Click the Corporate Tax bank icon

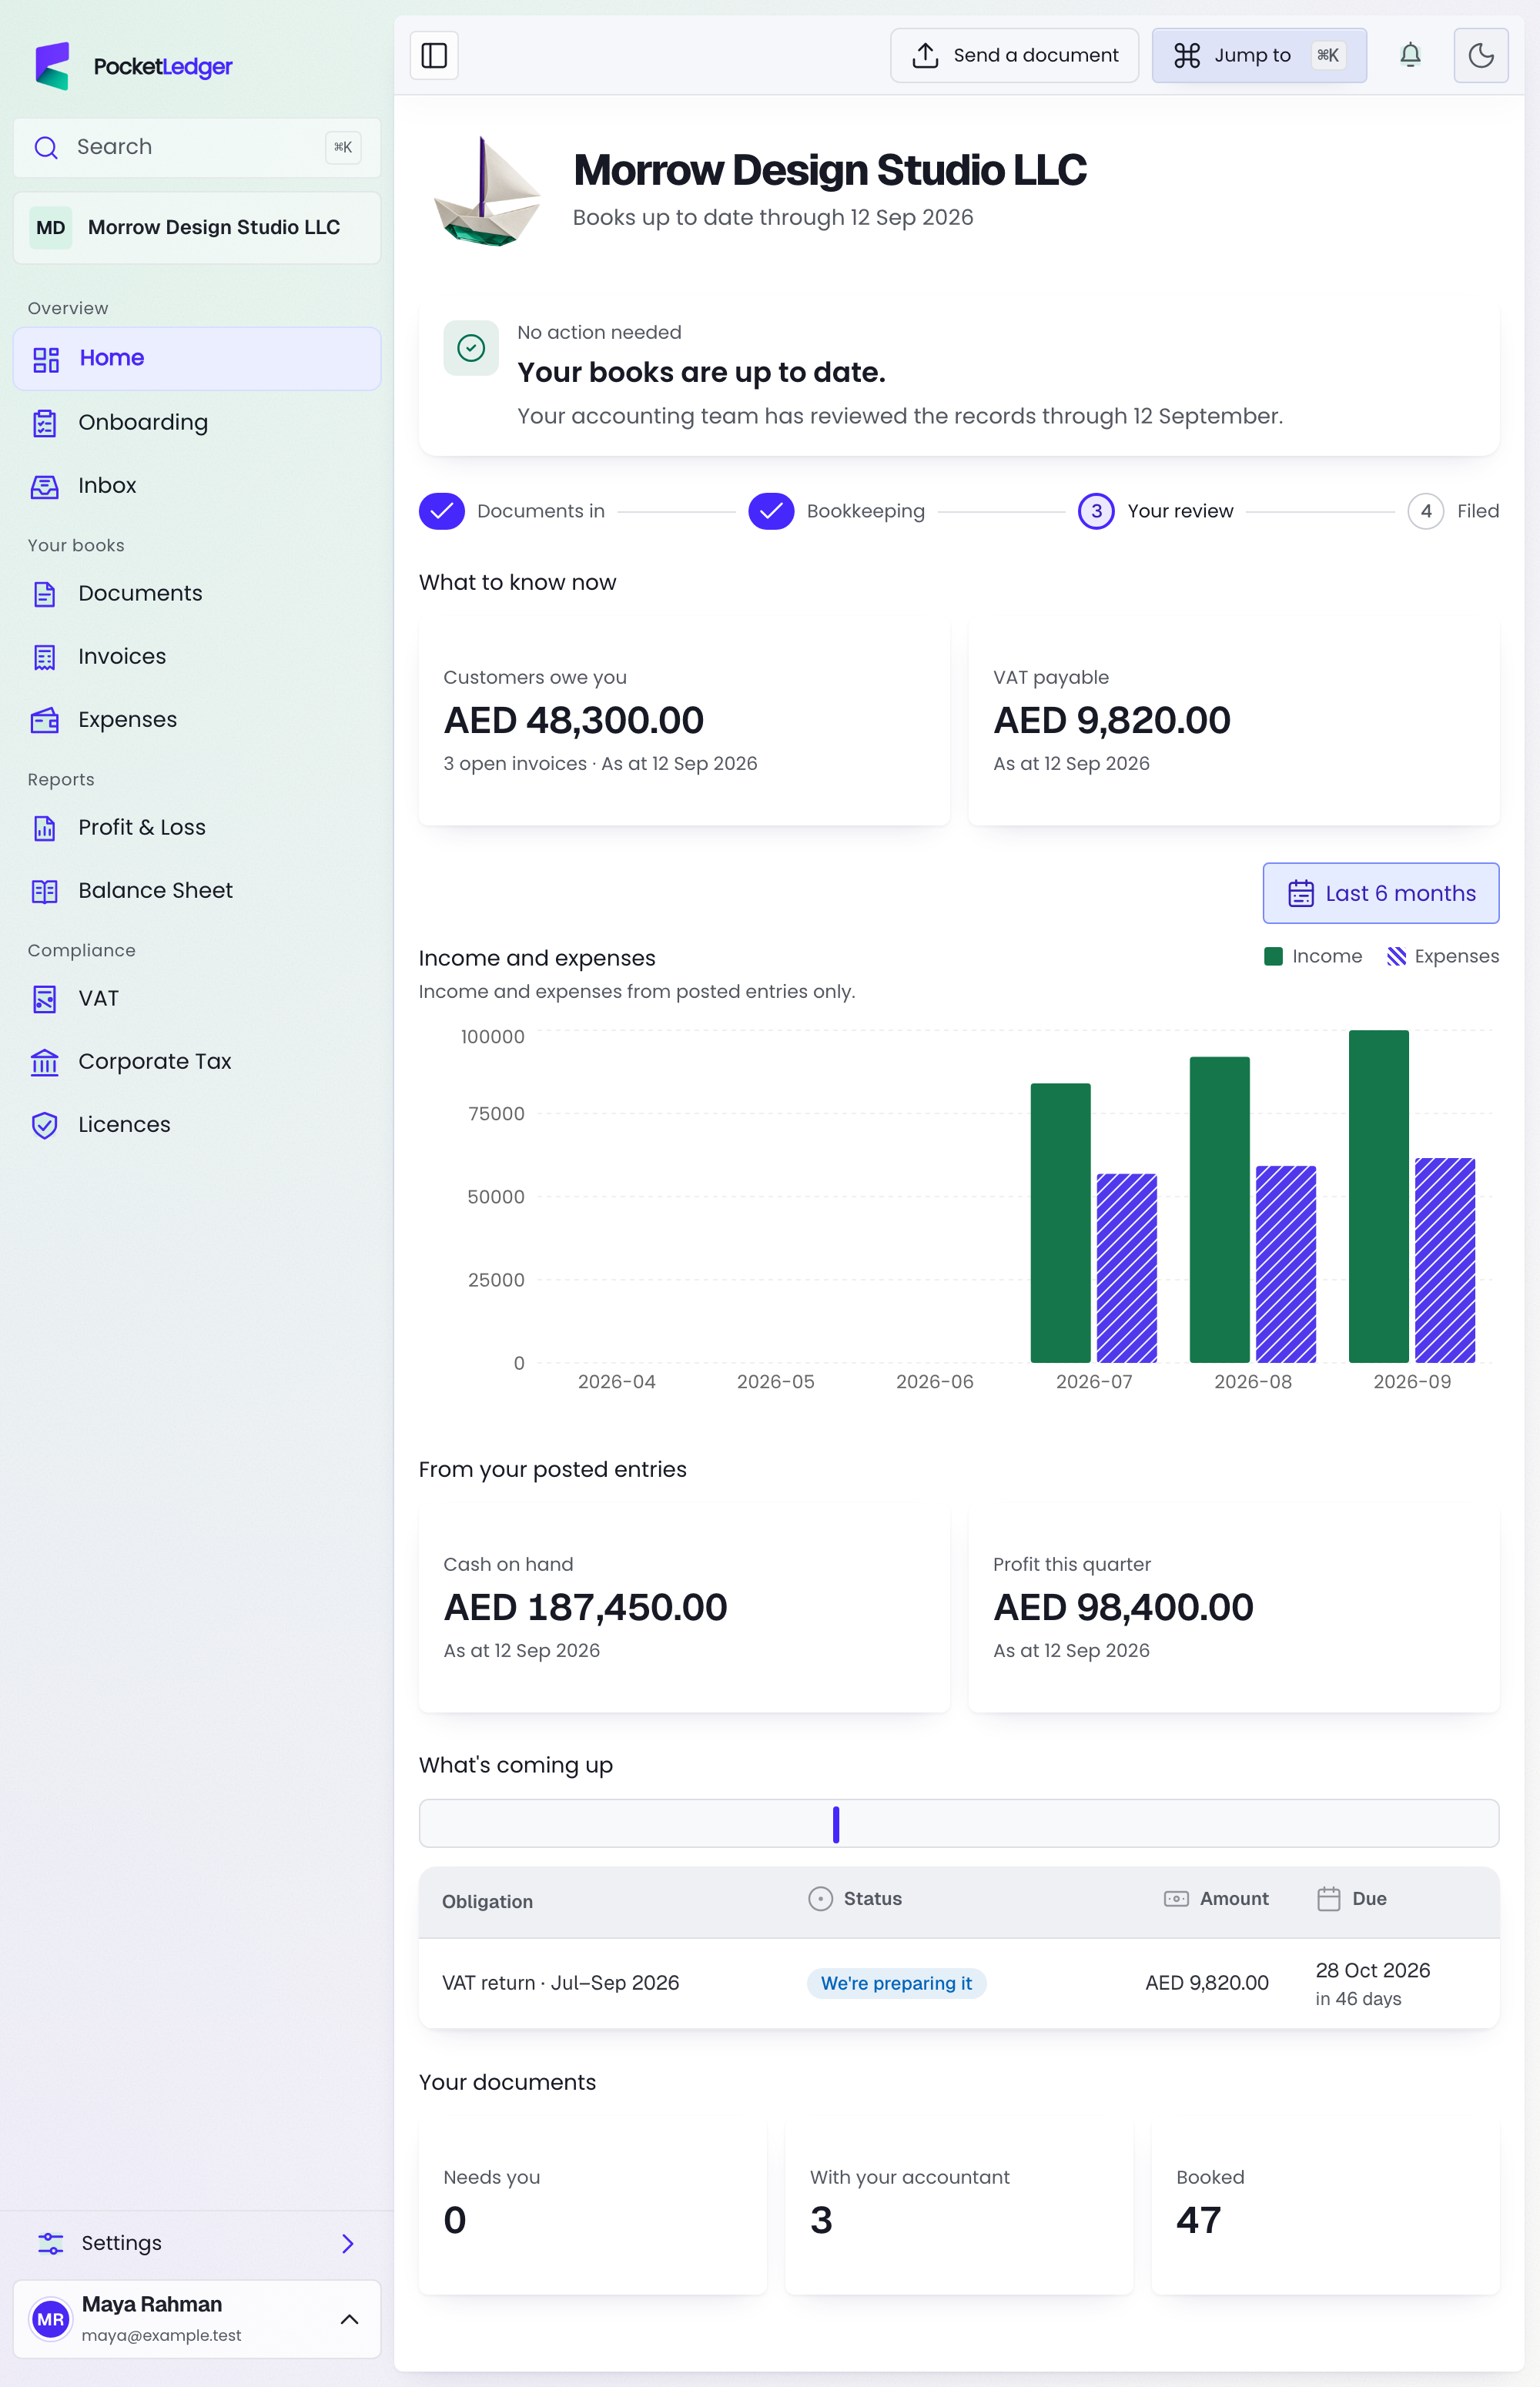pos(45,1062)
